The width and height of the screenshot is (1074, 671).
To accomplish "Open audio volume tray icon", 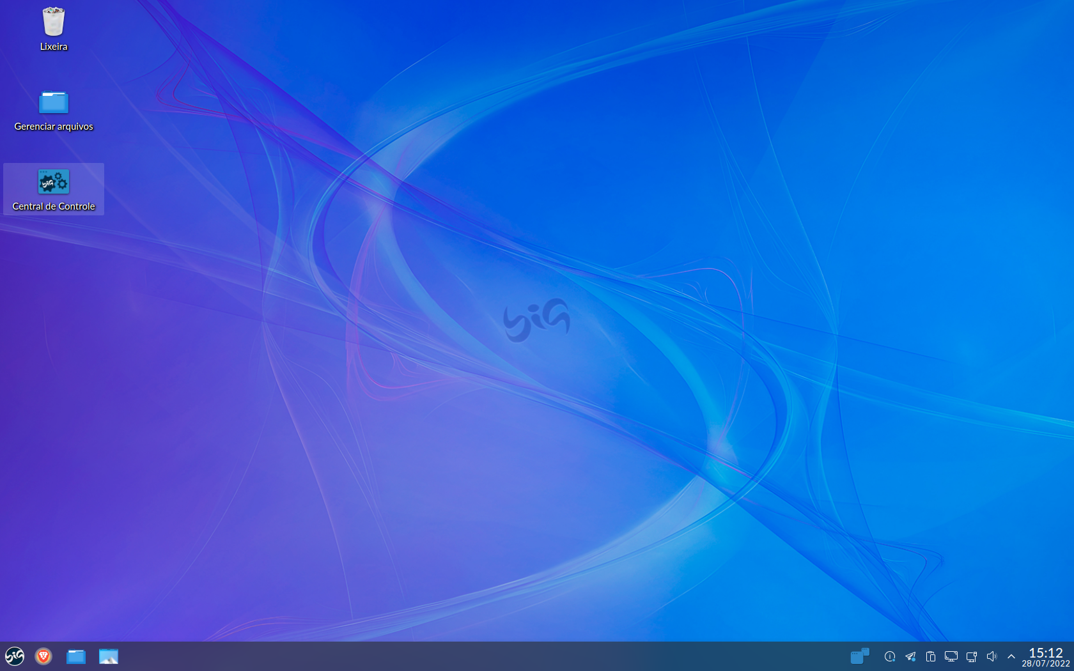I will pos(992,656).
